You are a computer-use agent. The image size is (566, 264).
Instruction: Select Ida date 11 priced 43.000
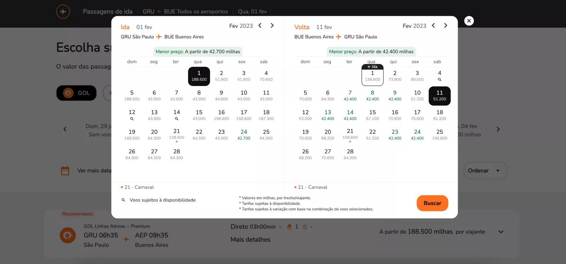tap(266, 96)
